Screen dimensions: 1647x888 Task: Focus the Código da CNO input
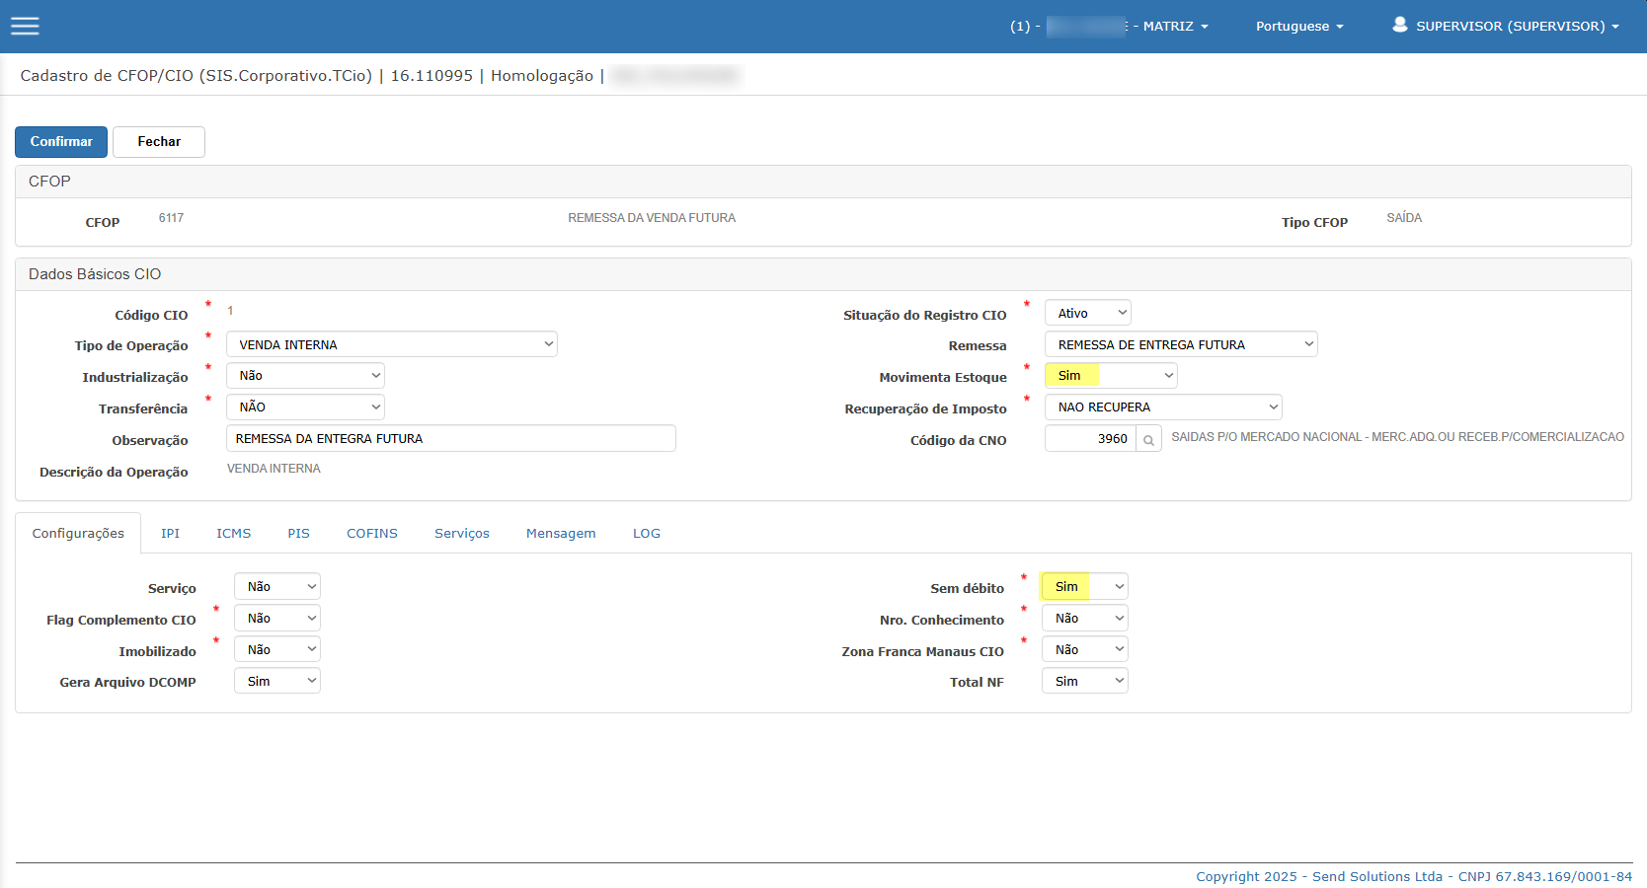click(1090, 439)
